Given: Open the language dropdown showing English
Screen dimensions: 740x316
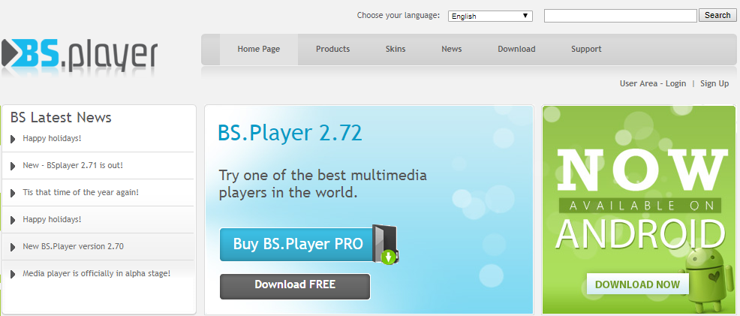Looking at the screenshot, I should click(x=490, y=16).
